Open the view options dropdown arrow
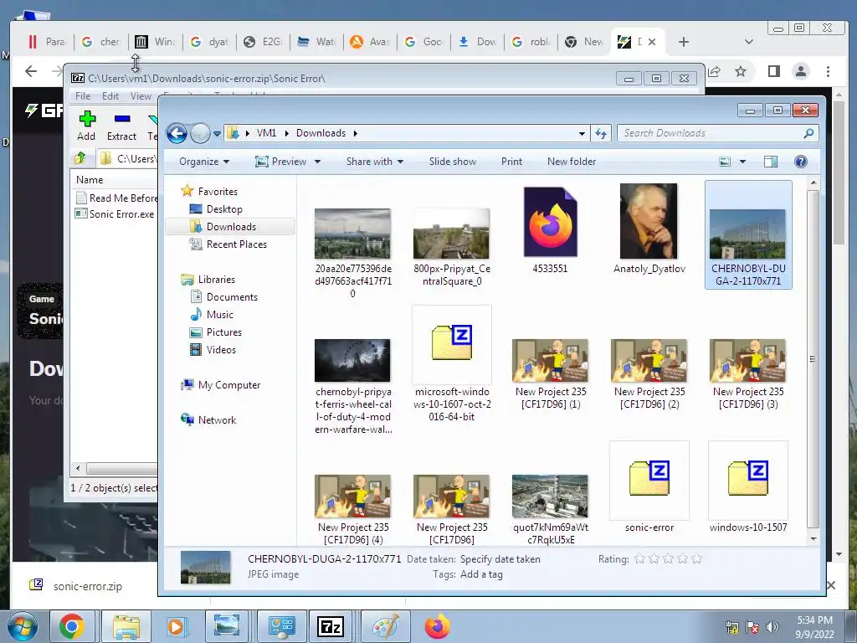Screen dimensions: 857x643 742,162
